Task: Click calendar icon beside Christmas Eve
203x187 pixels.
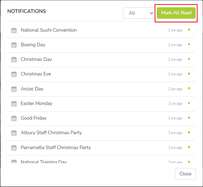Action: [14, 74]
